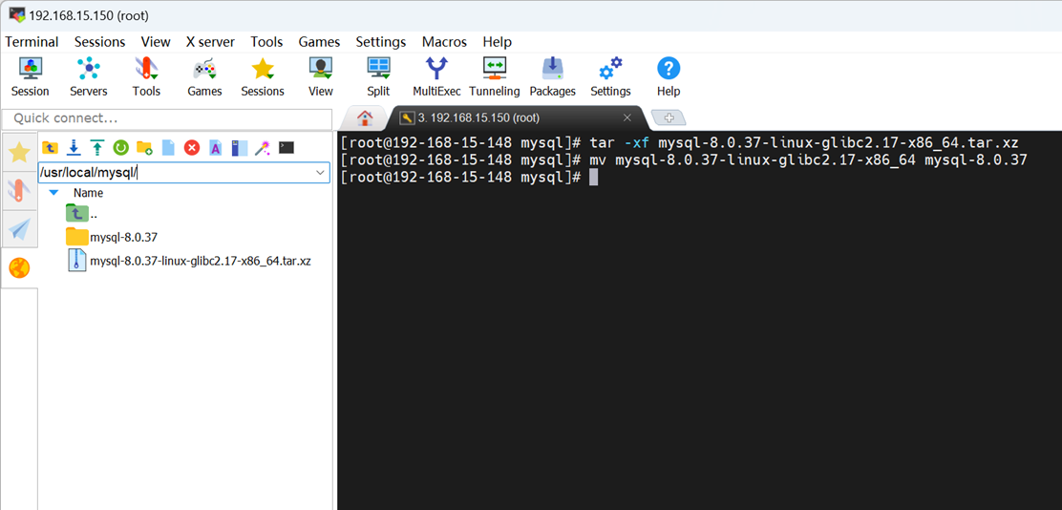The height and width of the screenshot is (510, 1062).
Task: Click the Packages toolbar icon
Action: coord(552,76)
